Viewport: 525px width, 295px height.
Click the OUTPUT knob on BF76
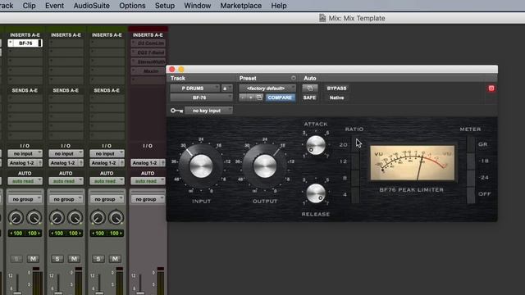[x=265, y=166]
